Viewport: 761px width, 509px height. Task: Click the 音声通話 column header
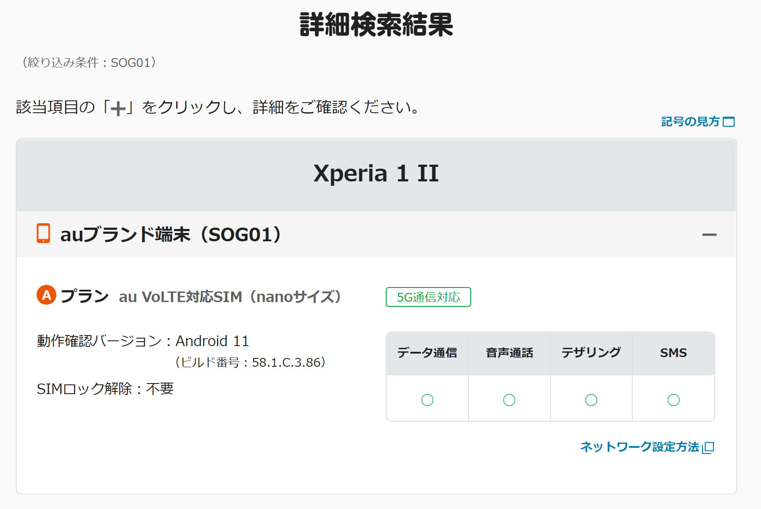coord(509,353)
